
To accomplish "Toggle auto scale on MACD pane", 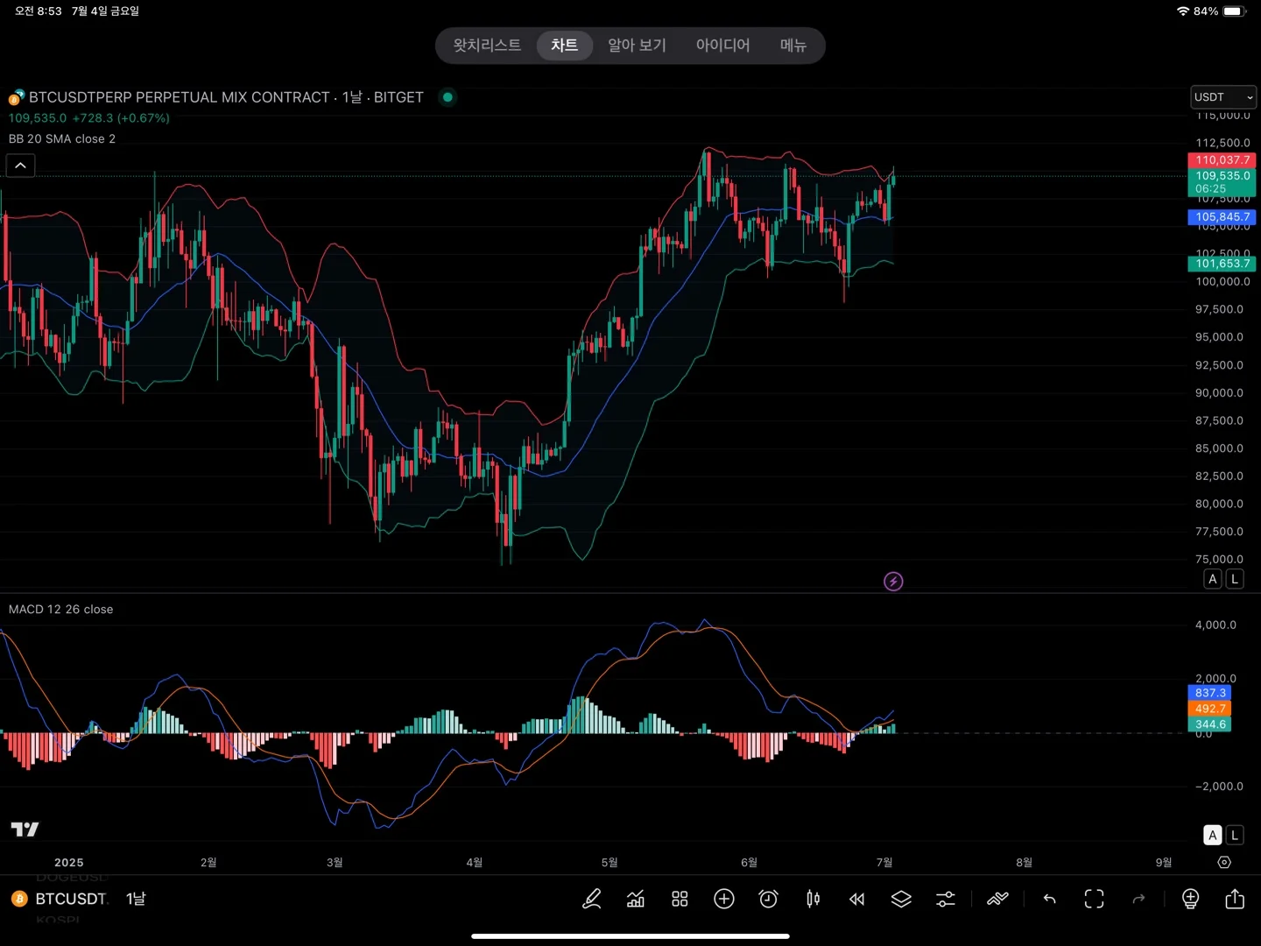I will tap(1213, 835).
